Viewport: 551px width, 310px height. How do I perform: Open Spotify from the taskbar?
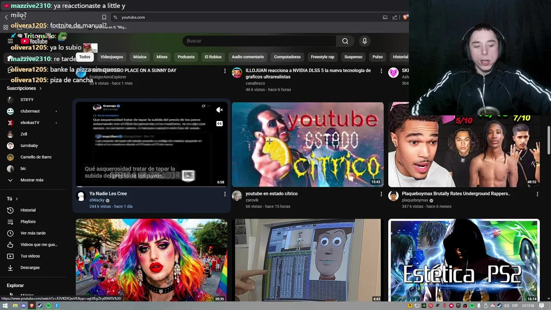point(48,306)
